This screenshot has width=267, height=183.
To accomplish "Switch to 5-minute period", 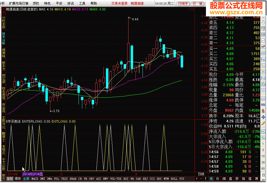I will 263,150.
